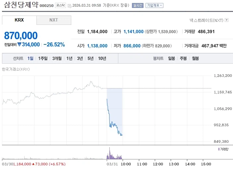
Task: Show the 3년 line chart
Action: click(80, 58)
